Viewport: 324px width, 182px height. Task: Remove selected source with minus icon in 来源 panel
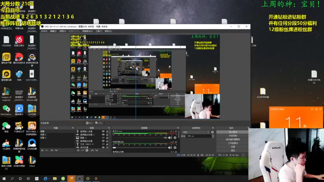[x=83, y=150]
